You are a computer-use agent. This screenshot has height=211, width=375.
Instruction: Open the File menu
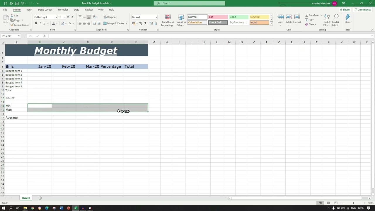point(5,10)
